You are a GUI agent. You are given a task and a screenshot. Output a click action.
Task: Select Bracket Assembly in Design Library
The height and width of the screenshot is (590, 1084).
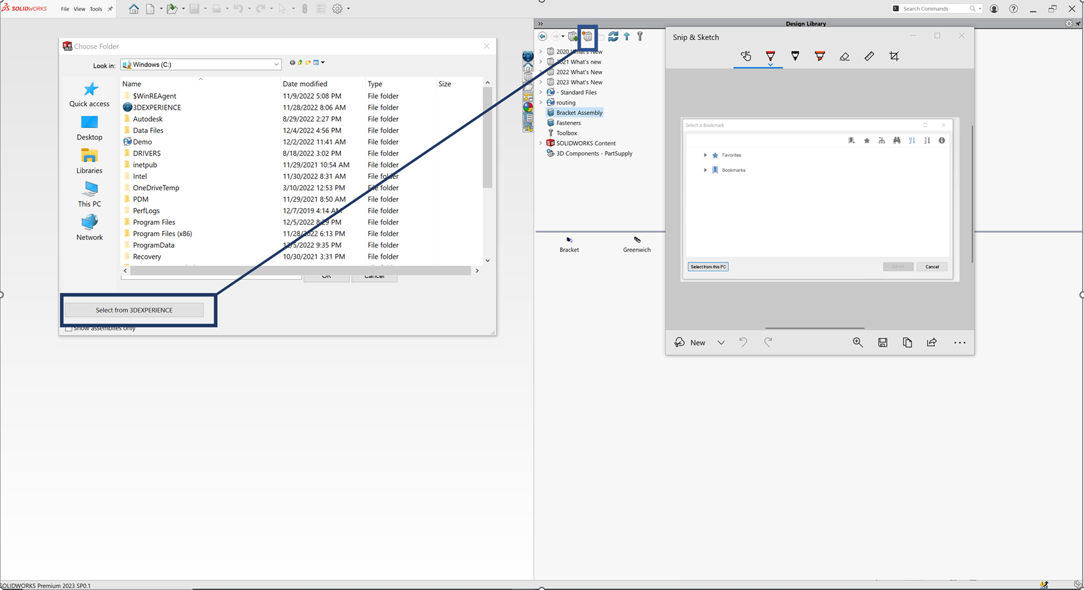(x=575, y=113)
